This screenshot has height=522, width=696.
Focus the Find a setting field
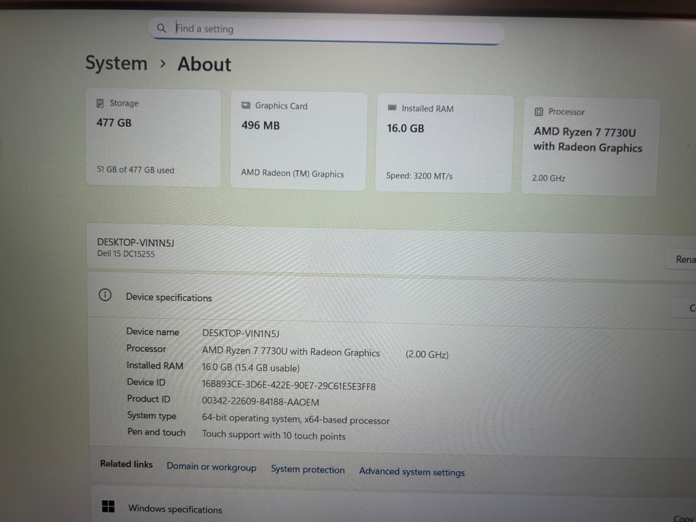click(x=326, y=30)
